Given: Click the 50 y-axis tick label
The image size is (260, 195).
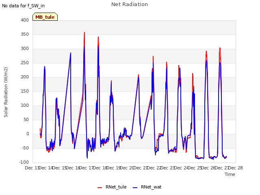Looking at the screenshot, I should 26,120.
